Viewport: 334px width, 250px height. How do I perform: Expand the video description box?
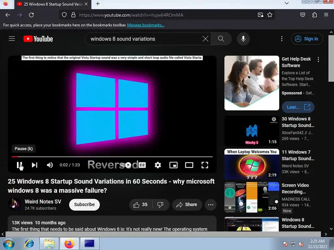pyautogui.click(x=112, y=224)
